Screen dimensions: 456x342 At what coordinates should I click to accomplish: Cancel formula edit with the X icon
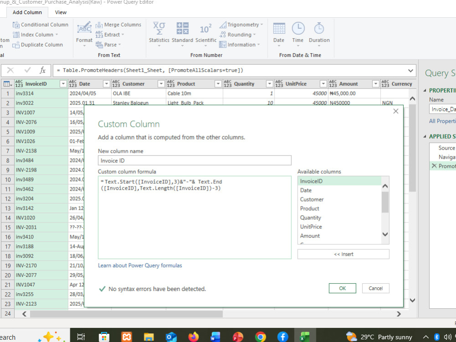pyautogui.click(x=10, y=70)
